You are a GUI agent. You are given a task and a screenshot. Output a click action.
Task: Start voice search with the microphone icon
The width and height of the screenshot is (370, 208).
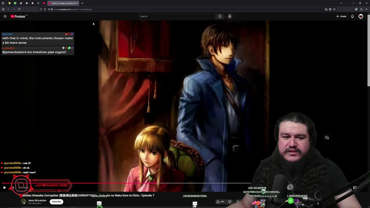pos(230,16)
